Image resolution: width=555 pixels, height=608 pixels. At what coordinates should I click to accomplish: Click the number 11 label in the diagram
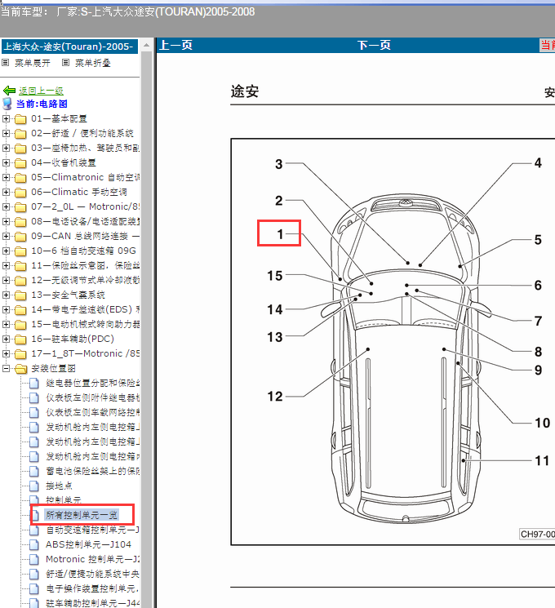point(542,460)
